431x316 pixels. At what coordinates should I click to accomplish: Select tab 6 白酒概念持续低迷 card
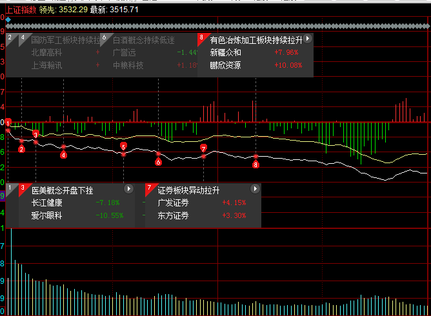(x=104, y=37)
